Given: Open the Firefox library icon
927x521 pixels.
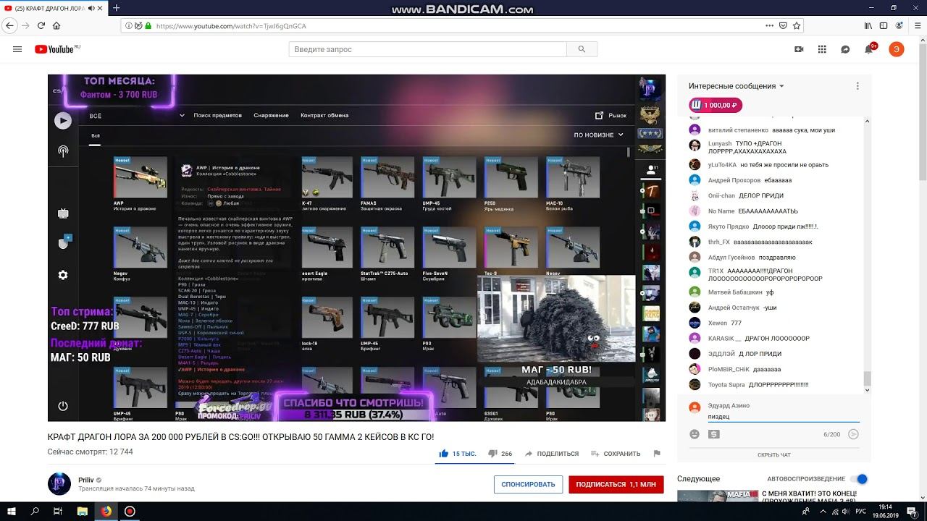Looking at the screenshot, I should point(868,25).
